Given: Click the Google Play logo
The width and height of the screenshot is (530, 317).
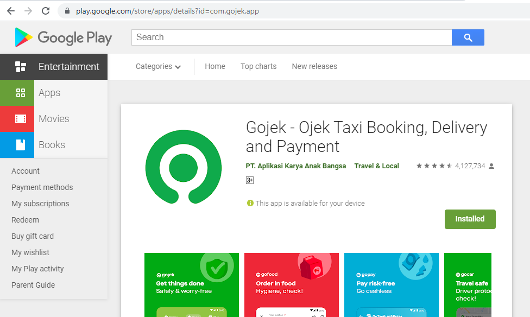Looking at the screenshot, I should (62, 37).
